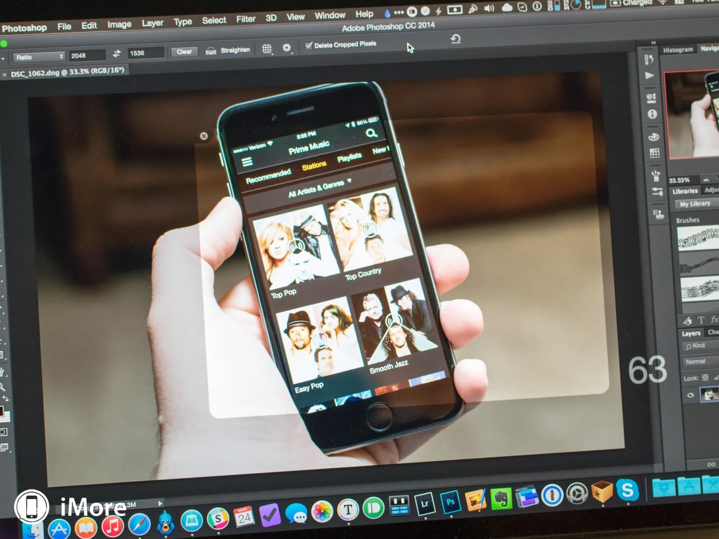The width and height of the screenshot is (719, 539).
Task: Reset the crop with the undo arrow
Action: pos(456,39)
